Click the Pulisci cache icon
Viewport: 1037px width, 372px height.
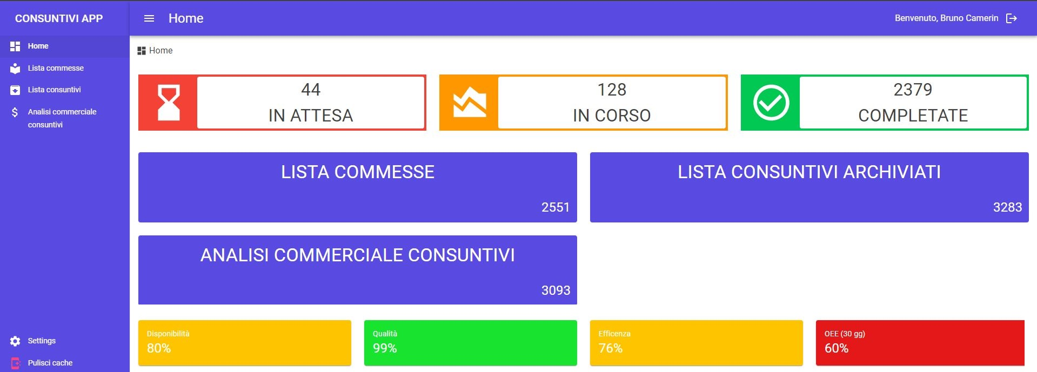pos(15,363)
